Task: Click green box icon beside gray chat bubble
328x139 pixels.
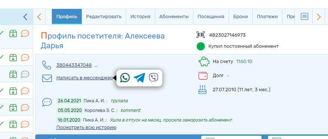Action: pos(13,74)
